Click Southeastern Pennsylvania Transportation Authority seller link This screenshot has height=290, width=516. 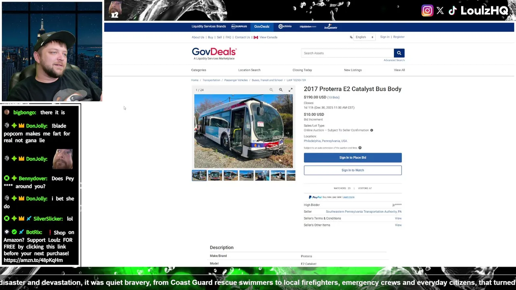click(x=364, y=211)
